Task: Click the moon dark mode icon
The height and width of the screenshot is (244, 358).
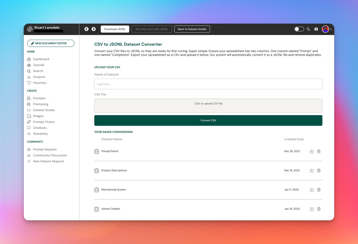Action: pyautogui.click(x=309, y=29)
